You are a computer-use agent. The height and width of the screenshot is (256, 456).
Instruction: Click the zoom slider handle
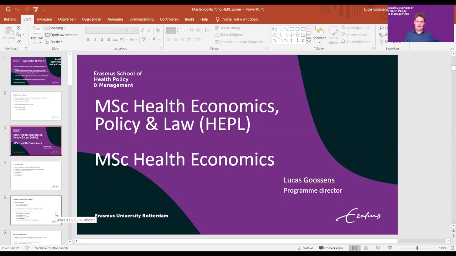pyautogui.click(x=417, y=248)
